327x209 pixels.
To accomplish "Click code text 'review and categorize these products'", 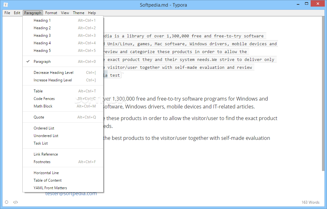I will pyautogui.click(x=147, y=52).
